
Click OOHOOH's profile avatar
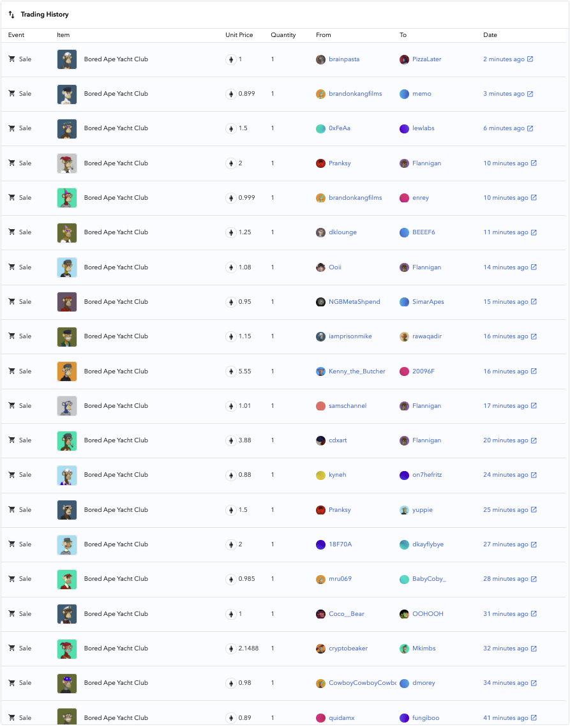point(405,614)
